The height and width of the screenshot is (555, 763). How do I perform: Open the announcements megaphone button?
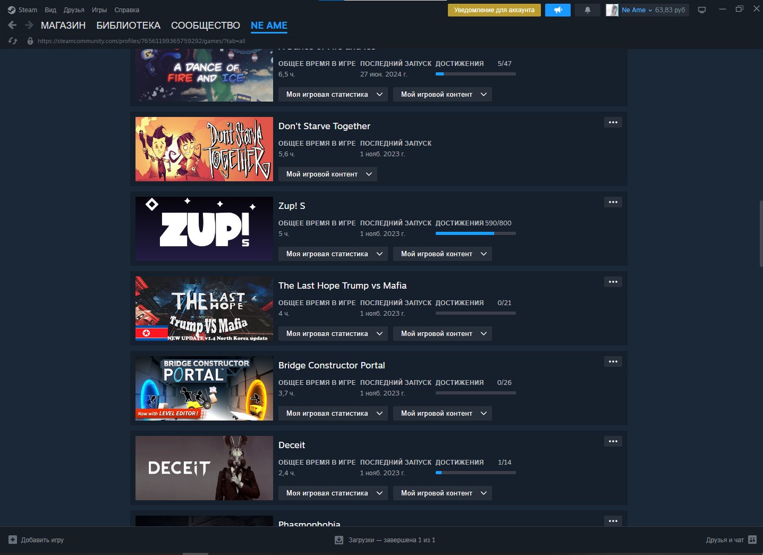[557, 10]
